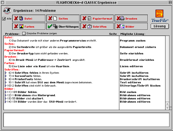
Task: Click the 'Stilvorlage/Schrift löschen' solution
Action: (140, 86)
